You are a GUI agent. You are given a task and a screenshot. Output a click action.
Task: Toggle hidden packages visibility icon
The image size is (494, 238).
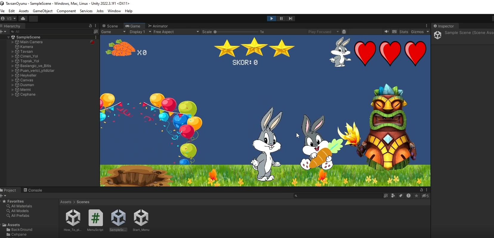click(x=425, y=196)
